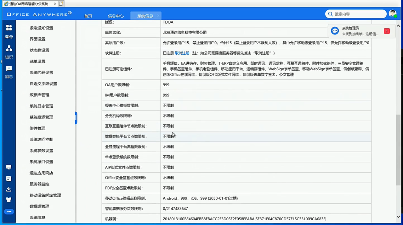
Task: Close the 系统信息 tab
Action: pos(158,15)
